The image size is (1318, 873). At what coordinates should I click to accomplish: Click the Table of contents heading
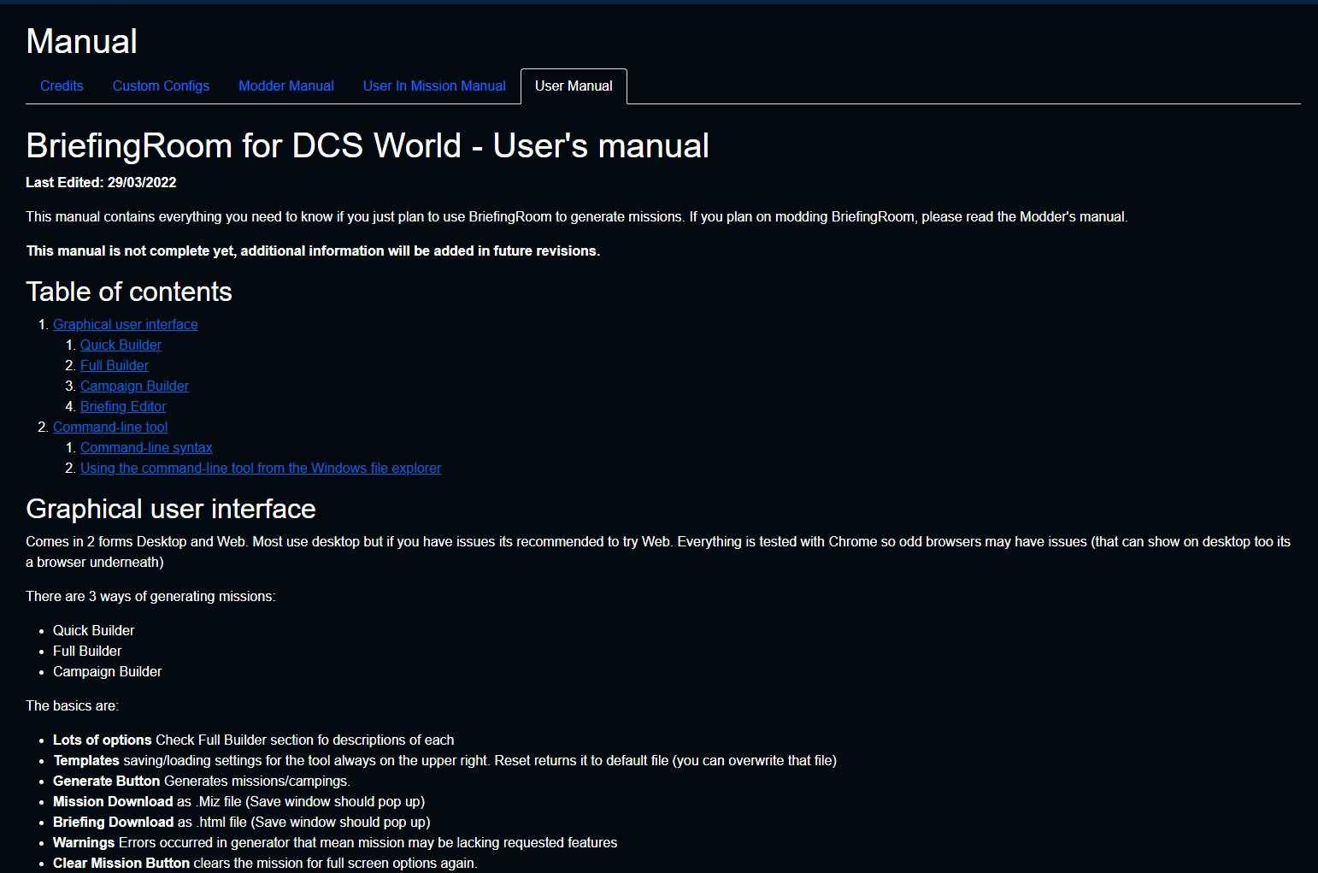pos(128,292)
